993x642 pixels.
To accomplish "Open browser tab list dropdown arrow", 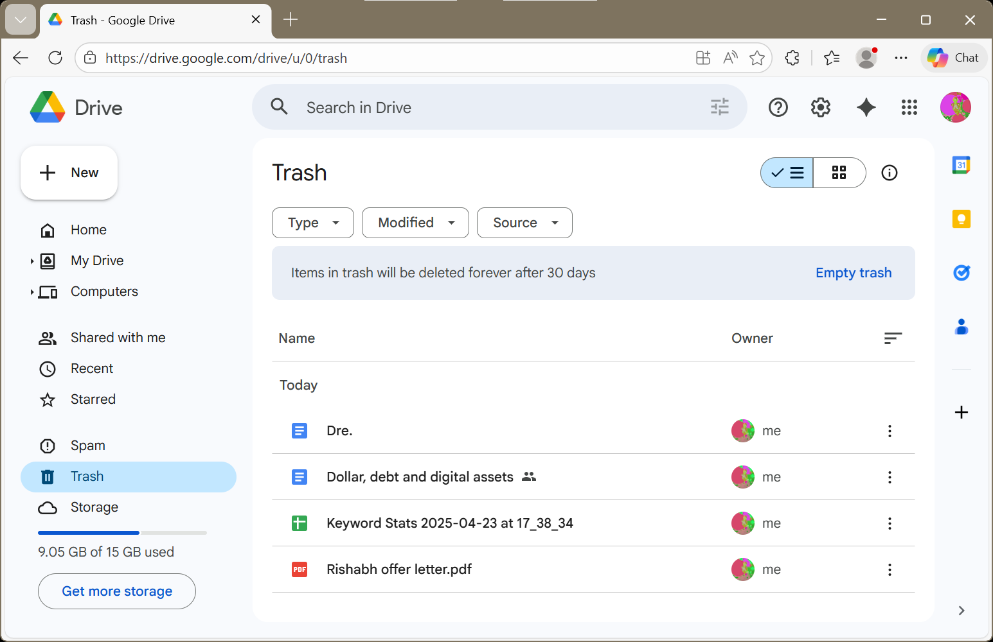I will pyautogui.click(x=21, y=20).
